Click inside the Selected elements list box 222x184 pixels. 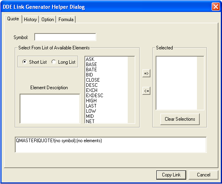(177, 83)
